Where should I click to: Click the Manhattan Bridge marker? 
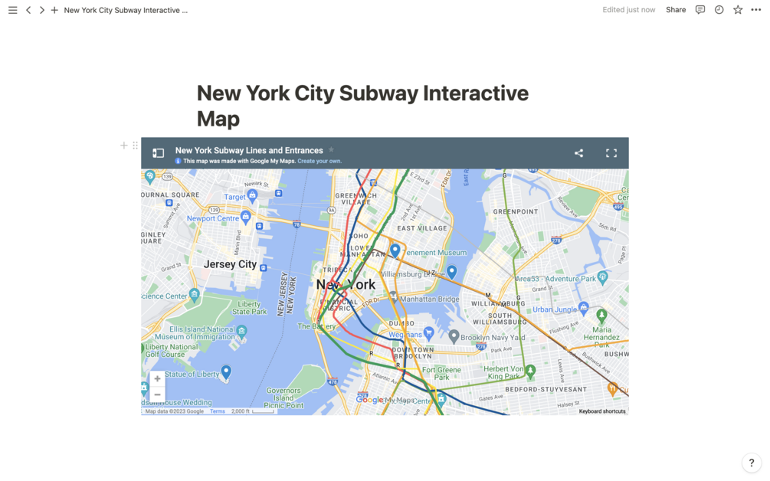tap(393, 297)
